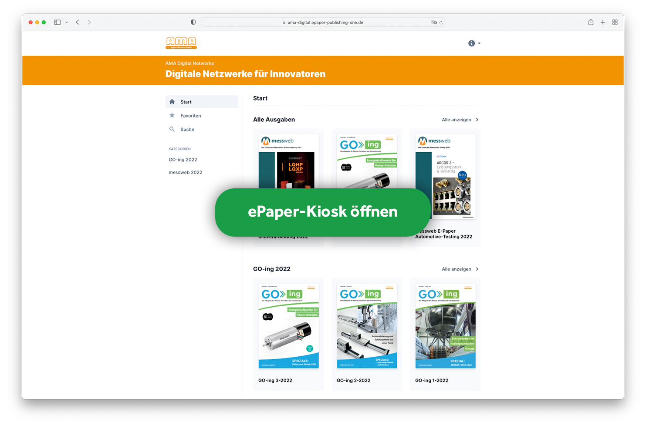Screen dimensions: 646x425
Task: Go back to the previous page
Action: pyautogui.click(x=78, y=22)
